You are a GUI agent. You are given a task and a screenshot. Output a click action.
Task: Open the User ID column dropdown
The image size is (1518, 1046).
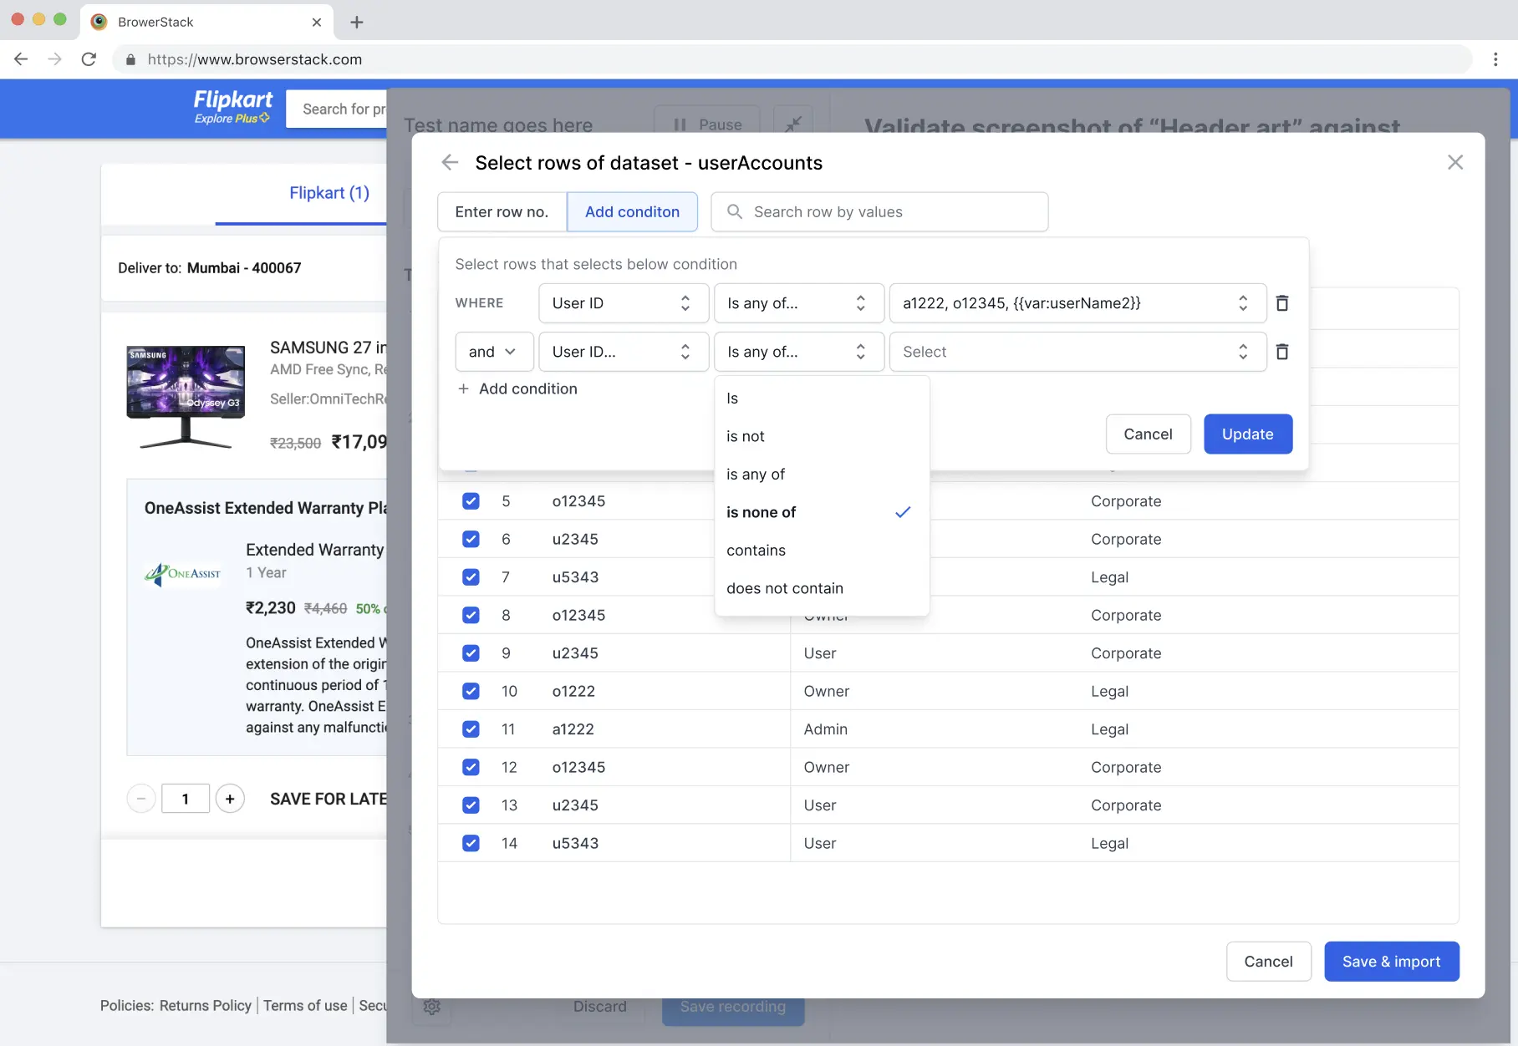pos(623,303)
